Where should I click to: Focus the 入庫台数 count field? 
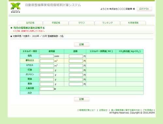(47, 89)
